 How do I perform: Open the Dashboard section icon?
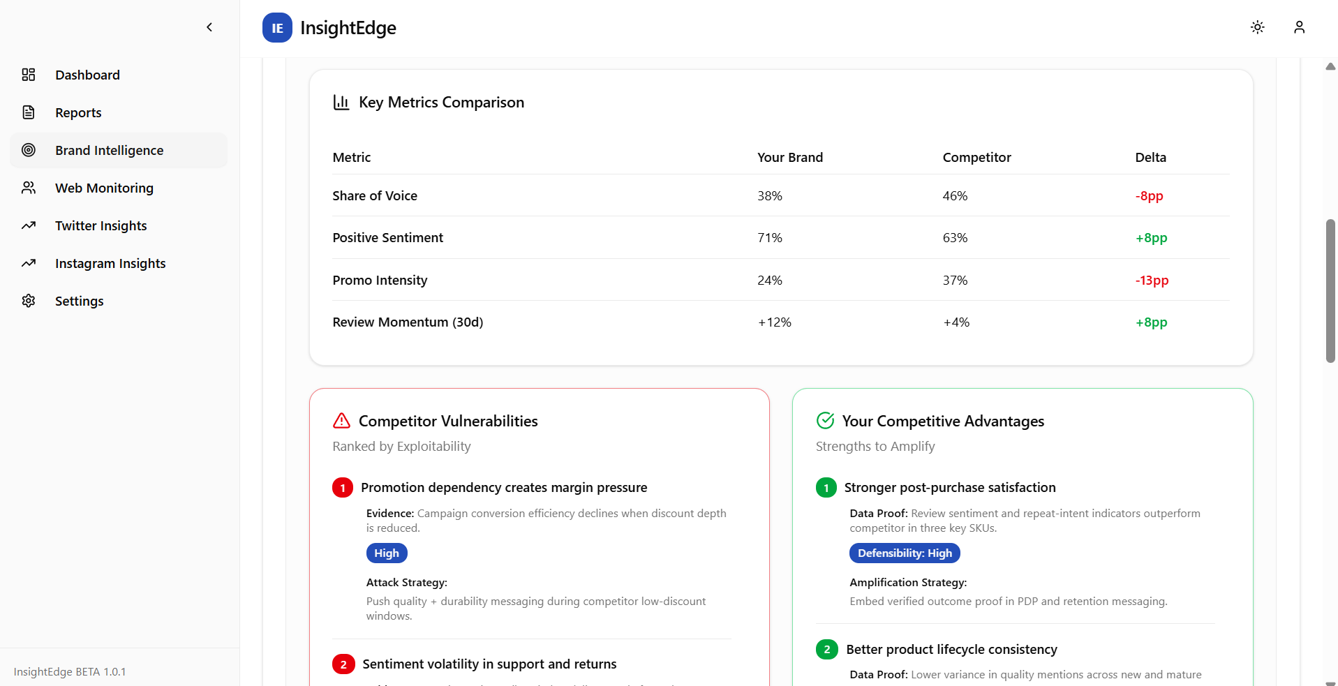[x=28, y=75]
